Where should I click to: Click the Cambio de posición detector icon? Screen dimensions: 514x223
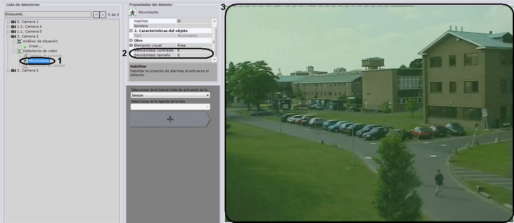[x=25, y=56]
